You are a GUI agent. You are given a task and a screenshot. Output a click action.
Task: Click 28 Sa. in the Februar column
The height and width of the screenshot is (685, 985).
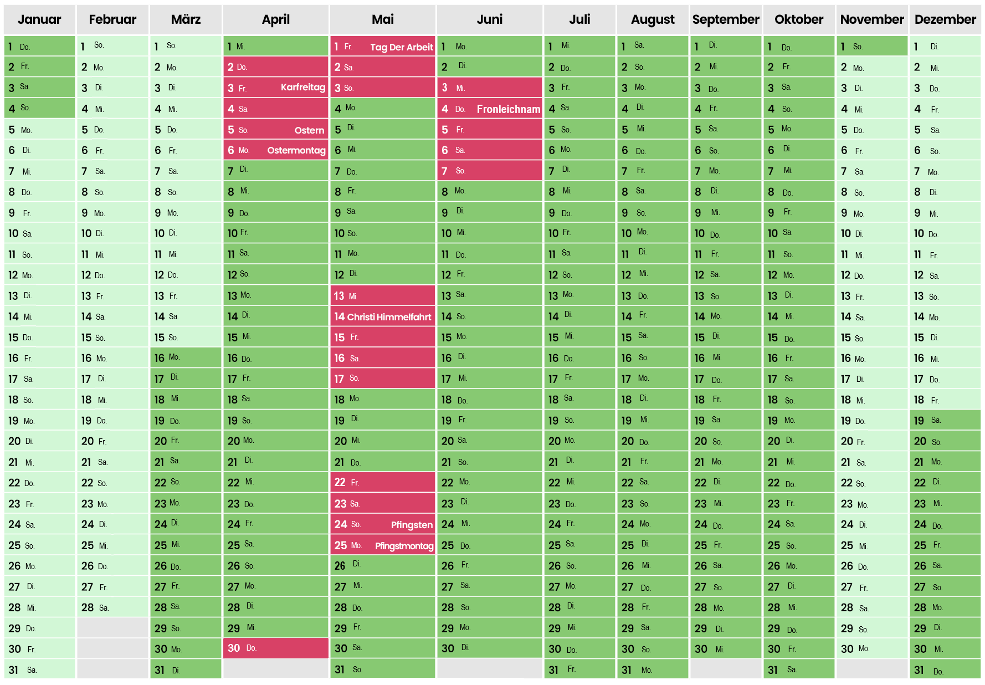tap(112, 607)
